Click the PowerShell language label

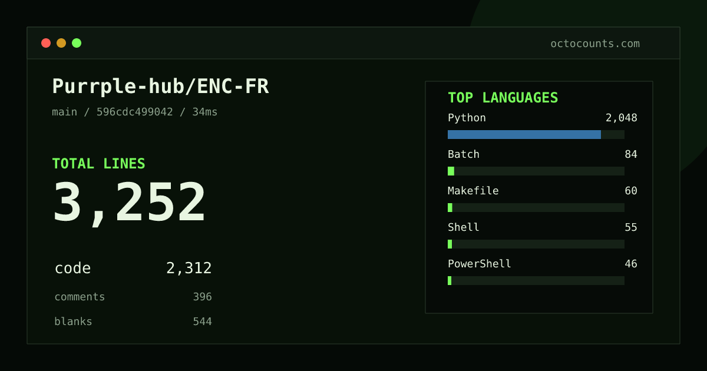pyautogui.click(x=480, y=264)
